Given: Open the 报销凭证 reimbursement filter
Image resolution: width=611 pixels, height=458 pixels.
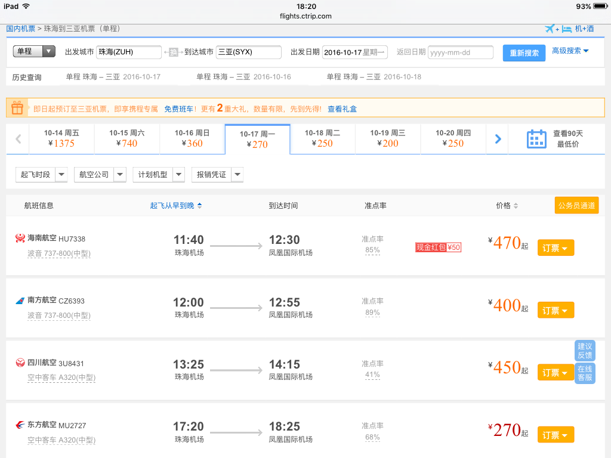Looking at the screenshot, I should (217, 175).
